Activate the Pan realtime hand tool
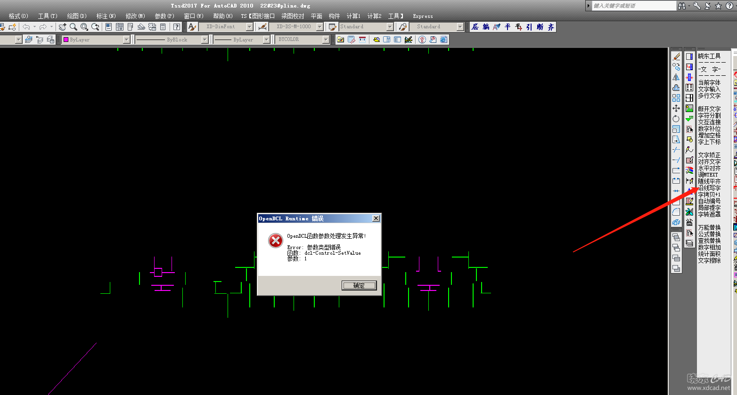Screen dimensions: 737x395 [x=62, y=27]
